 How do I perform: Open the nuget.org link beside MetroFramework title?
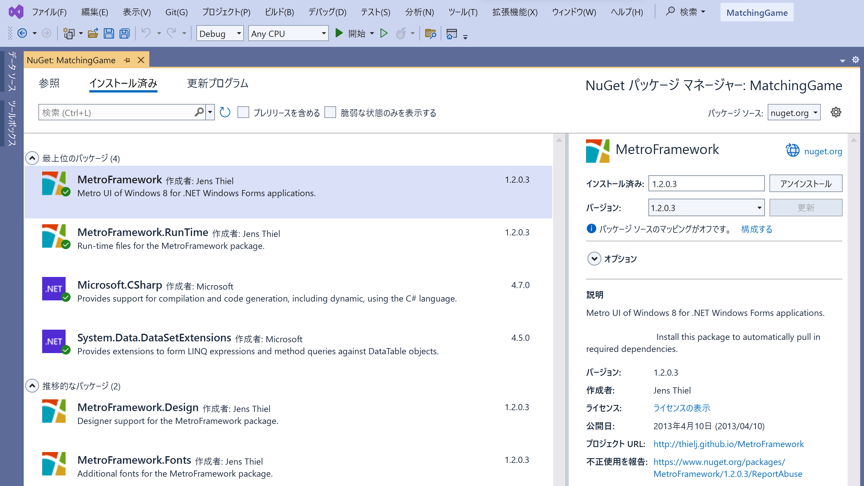click(823, 151)
